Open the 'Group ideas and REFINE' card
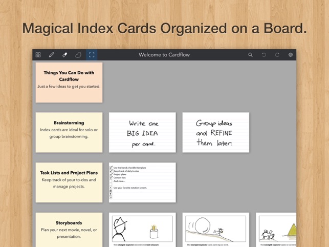329x247 pixels. point(215,132)
